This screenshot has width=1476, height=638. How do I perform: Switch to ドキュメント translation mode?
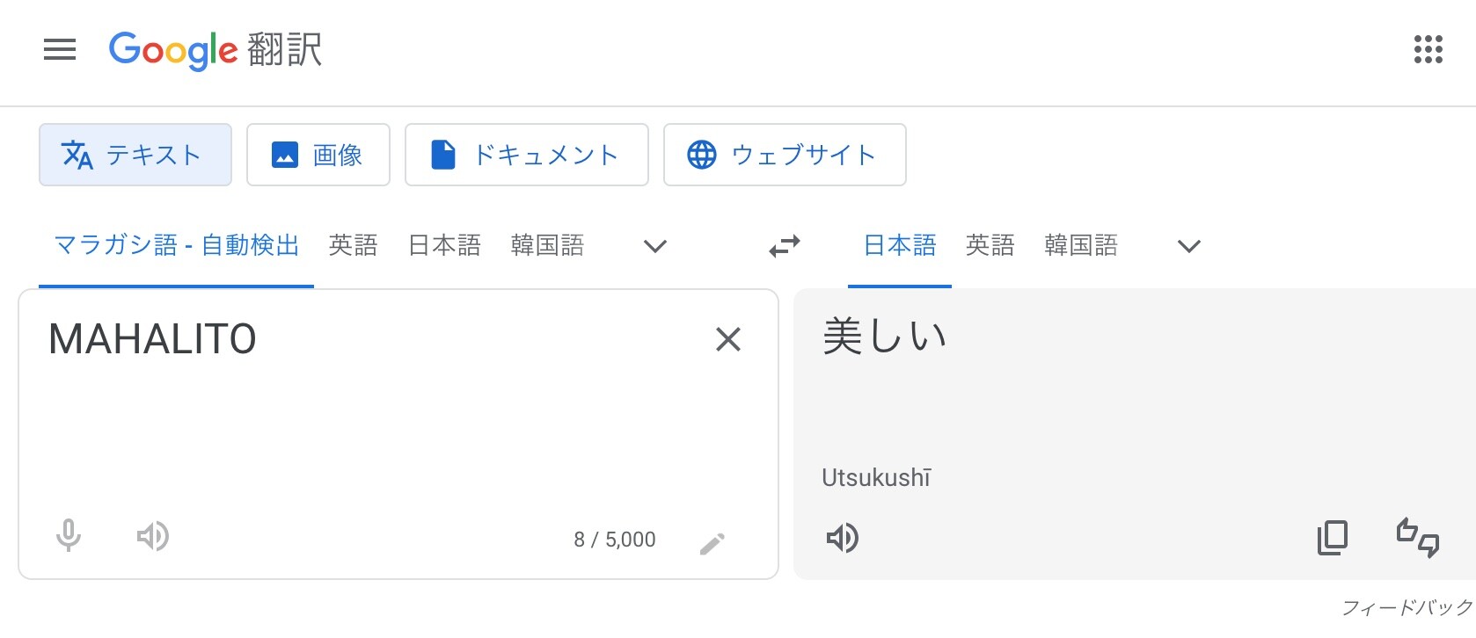tap(527, 155)
